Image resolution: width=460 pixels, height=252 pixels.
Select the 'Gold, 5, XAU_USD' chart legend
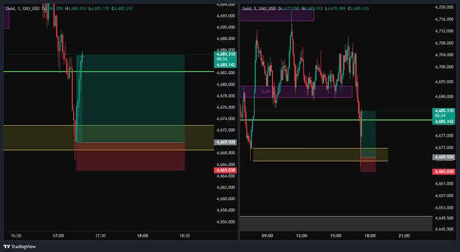[259, 9]
